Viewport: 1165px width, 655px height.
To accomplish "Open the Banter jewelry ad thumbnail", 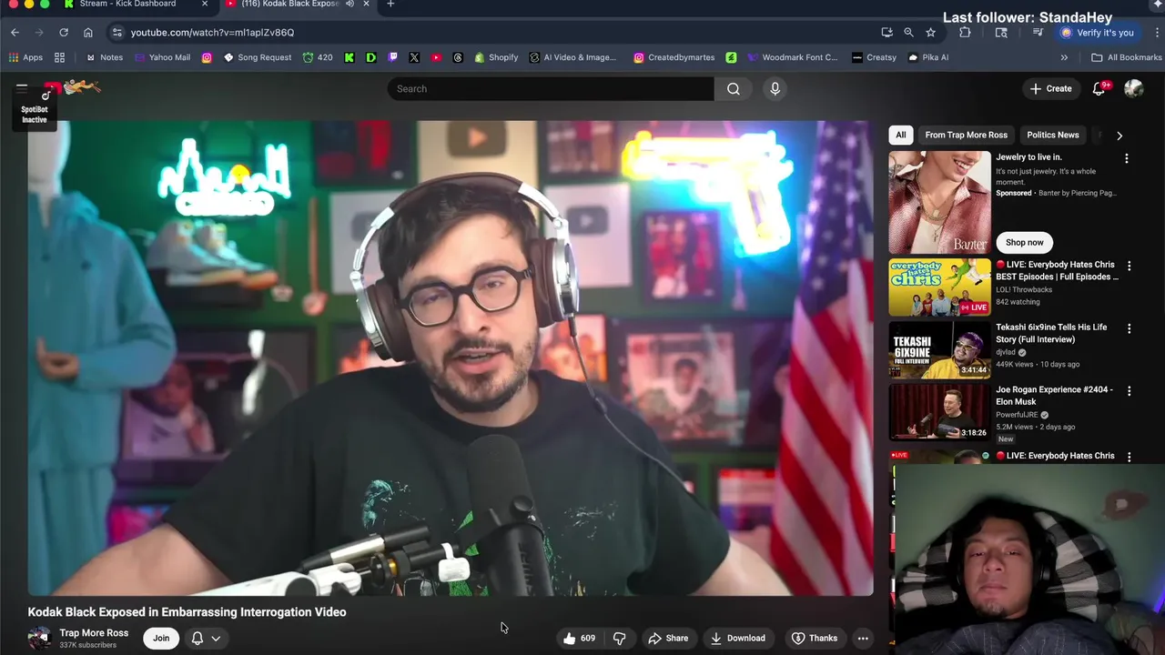I will (939, 202).
